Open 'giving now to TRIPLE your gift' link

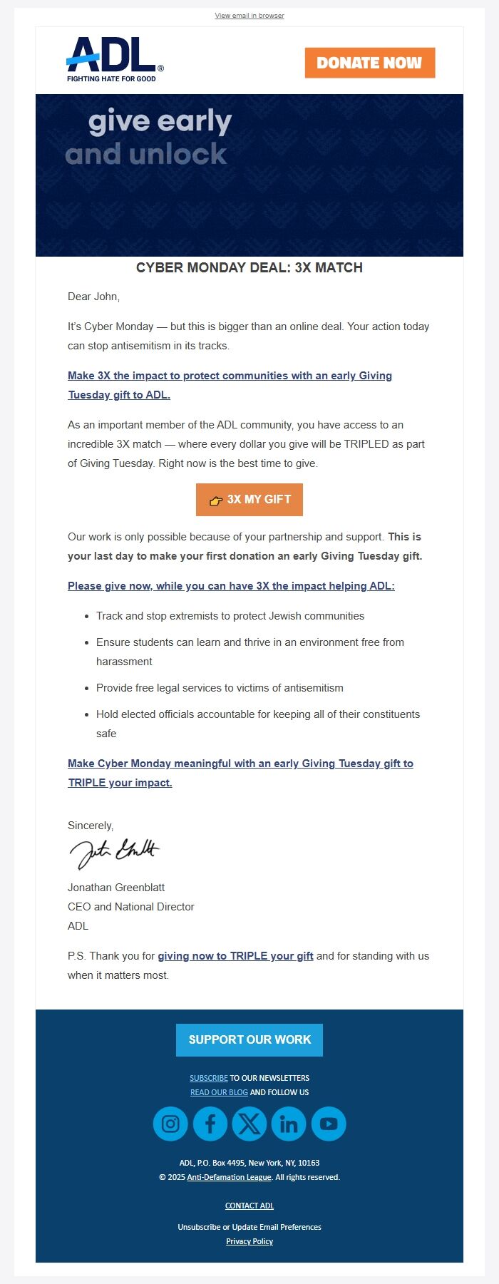(x=235, y=955)
